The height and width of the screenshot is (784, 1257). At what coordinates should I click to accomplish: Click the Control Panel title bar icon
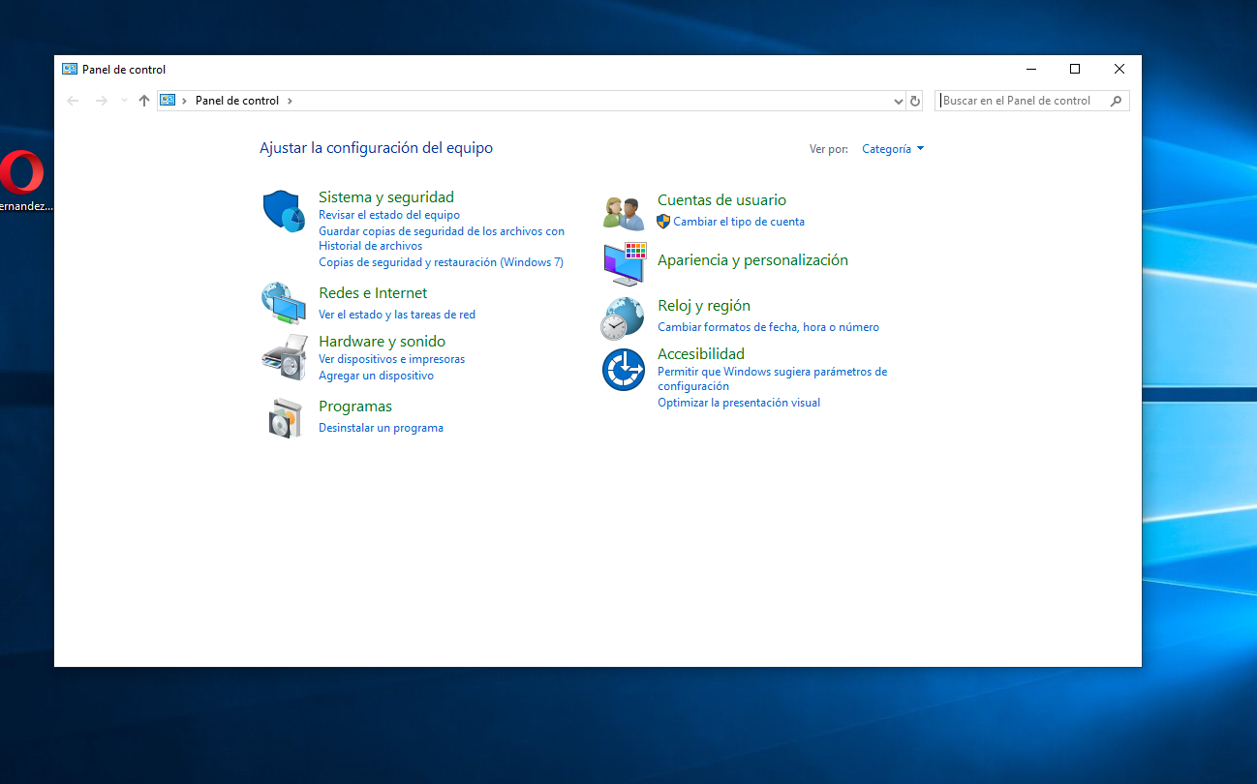pyautogui.click(x=70, y=70)
